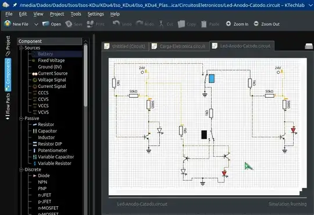Open the Components sidebar panel
Screen dimensions: 314x215
(x=8, y=75)
